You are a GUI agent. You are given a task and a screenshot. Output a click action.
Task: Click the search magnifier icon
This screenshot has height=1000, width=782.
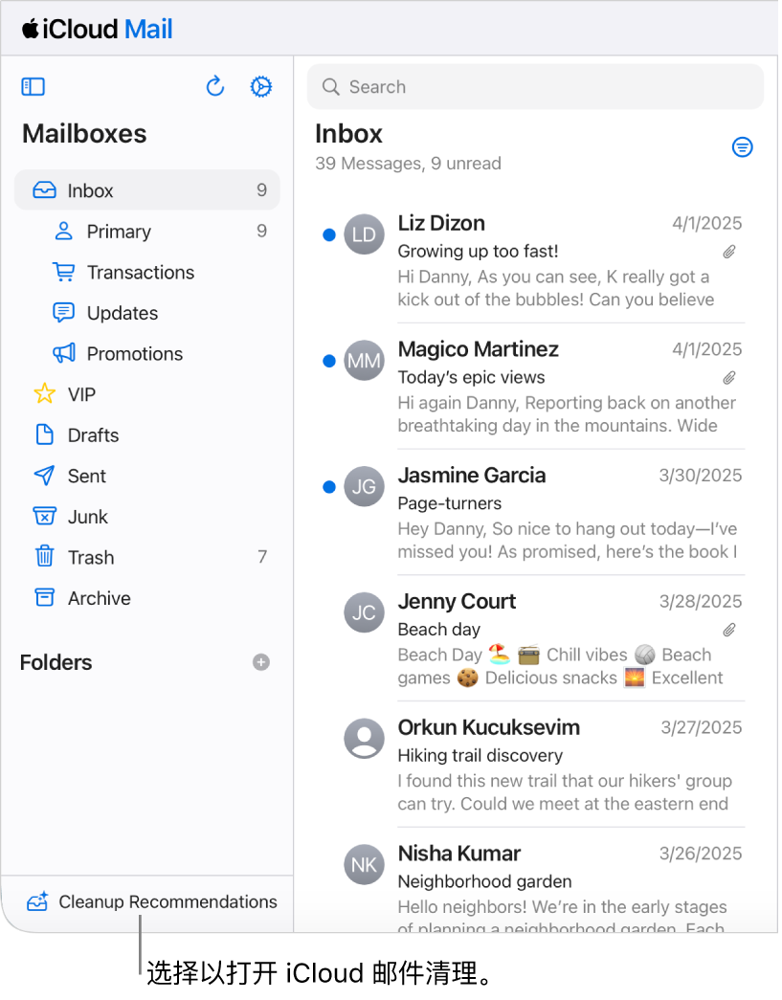coord(330,87)
